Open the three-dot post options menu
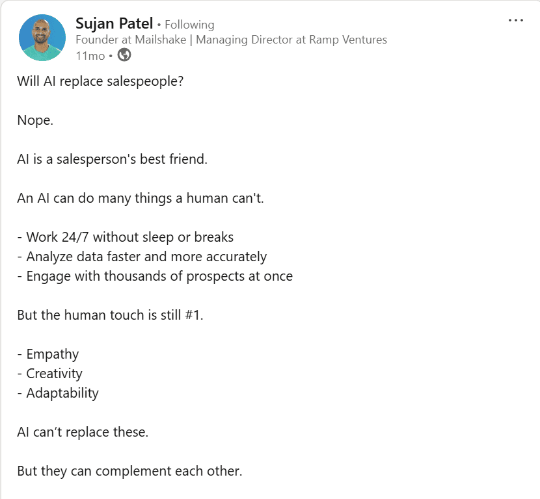This screenshot has height=499, width=540. pos(515,21)
